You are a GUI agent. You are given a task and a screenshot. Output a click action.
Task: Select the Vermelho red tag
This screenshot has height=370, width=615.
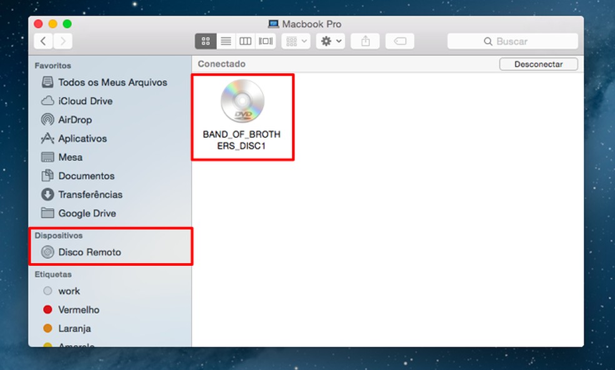pos(71,309)
